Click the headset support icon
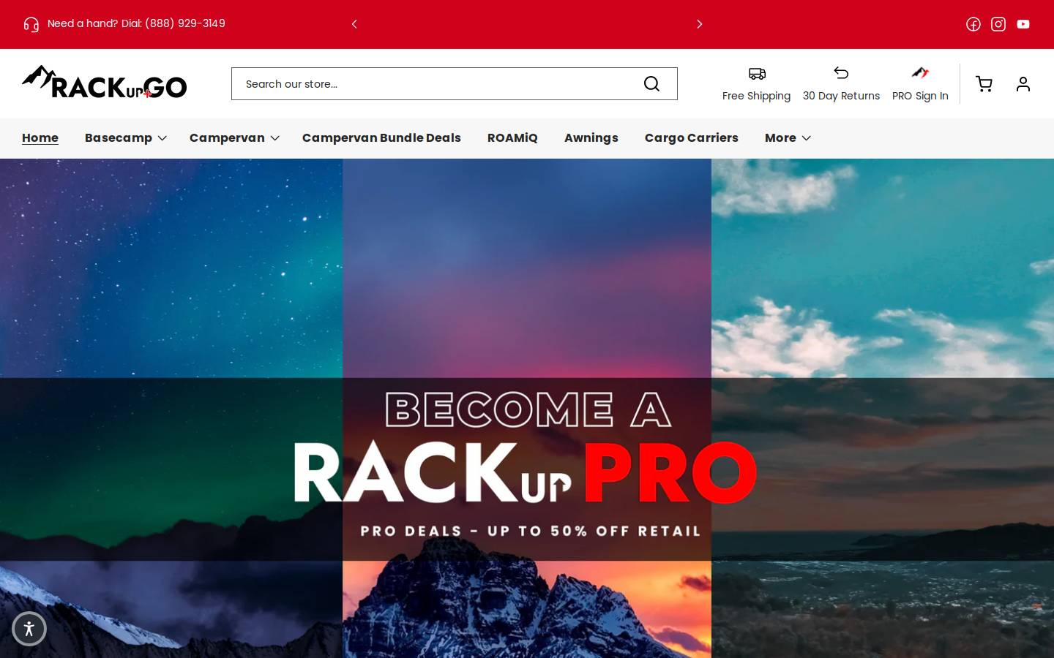The image size is (1054, 658). coord(31,24)
